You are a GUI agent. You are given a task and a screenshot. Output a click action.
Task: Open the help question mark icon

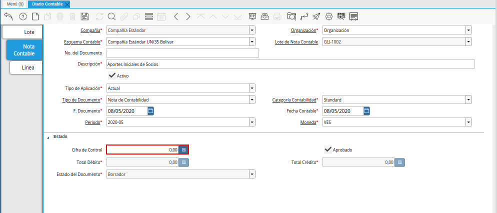coord(23,16)
